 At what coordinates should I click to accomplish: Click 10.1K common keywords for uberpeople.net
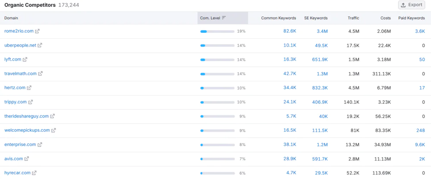pos(290,45)
